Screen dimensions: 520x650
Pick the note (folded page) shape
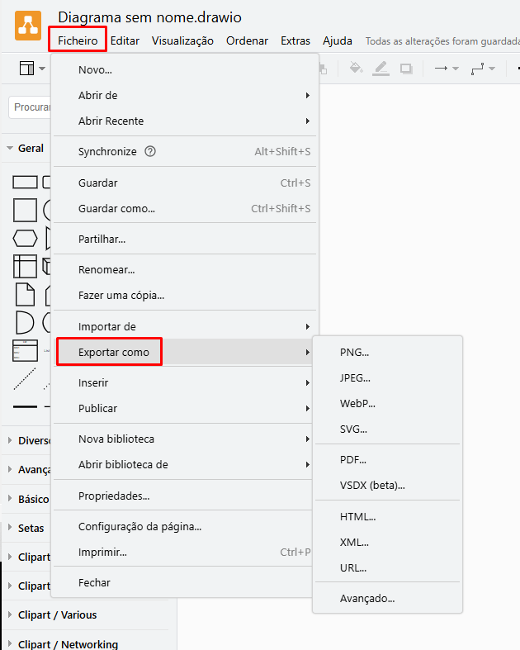pyautogui.click(x=25, y=294)
